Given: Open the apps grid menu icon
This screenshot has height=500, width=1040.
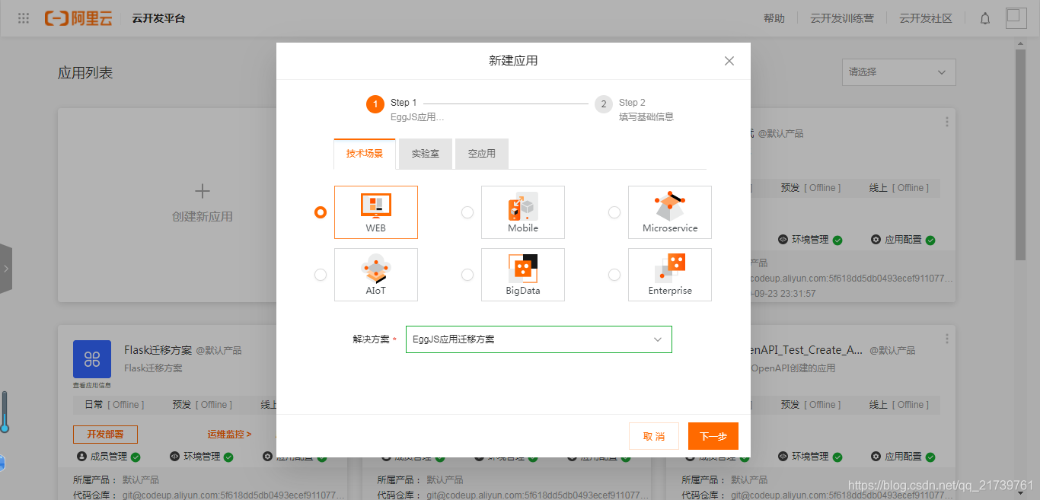Looking at the screenshot, I should click(24, 18).
